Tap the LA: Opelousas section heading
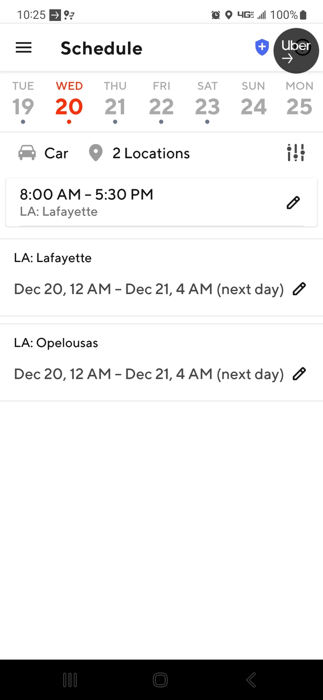 pos(56,343)
